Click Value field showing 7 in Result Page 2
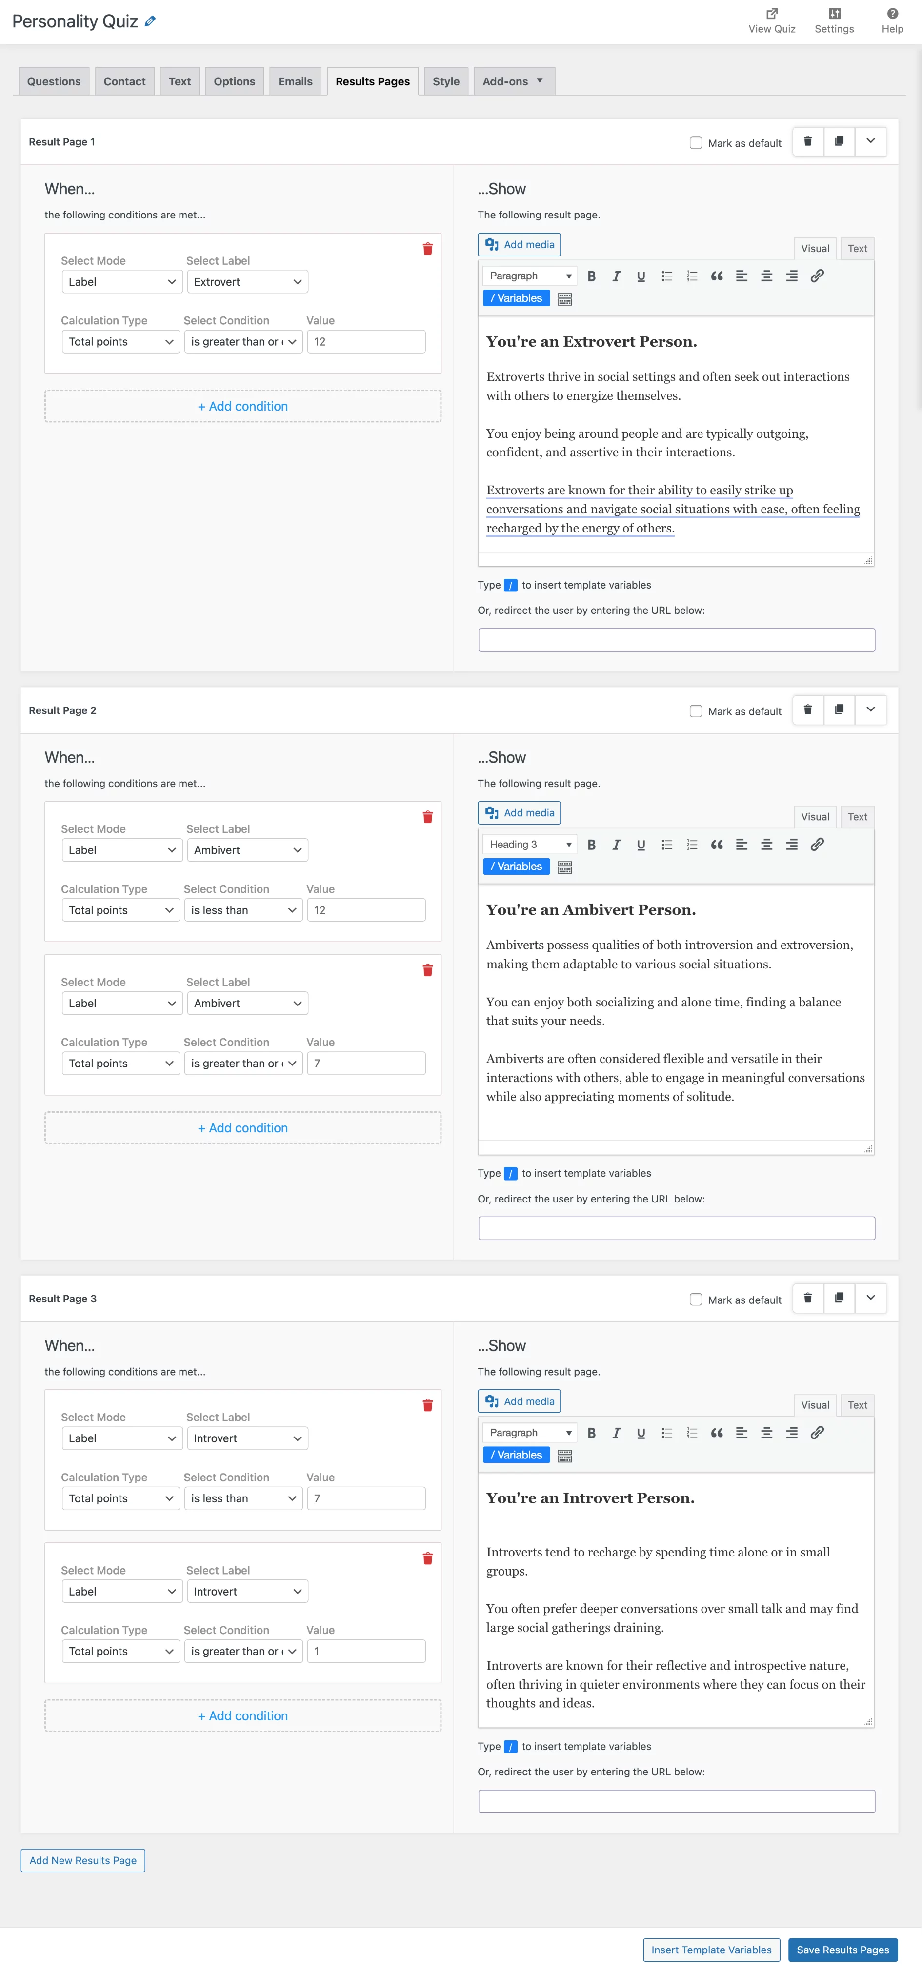The image size is (922, 1970). [x=366, y=1063]
